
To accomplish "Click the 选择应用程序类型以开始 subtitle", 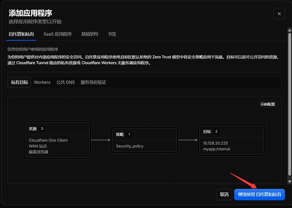I will (x=35, y=22).
